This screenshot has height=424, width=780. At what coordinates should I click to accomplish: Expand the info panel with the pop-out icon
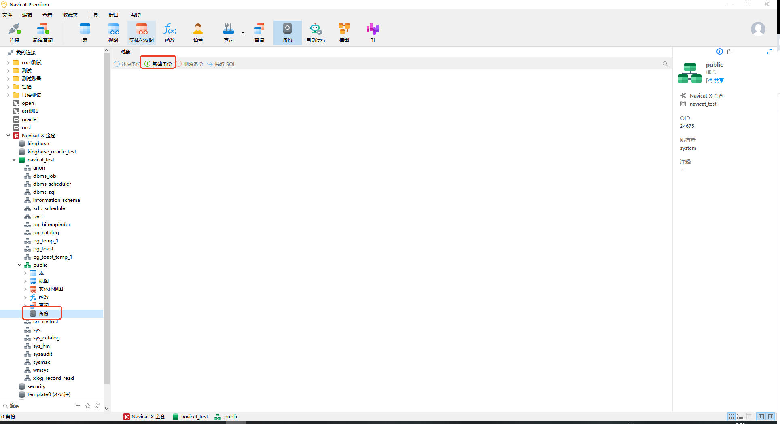pos(769,51)
